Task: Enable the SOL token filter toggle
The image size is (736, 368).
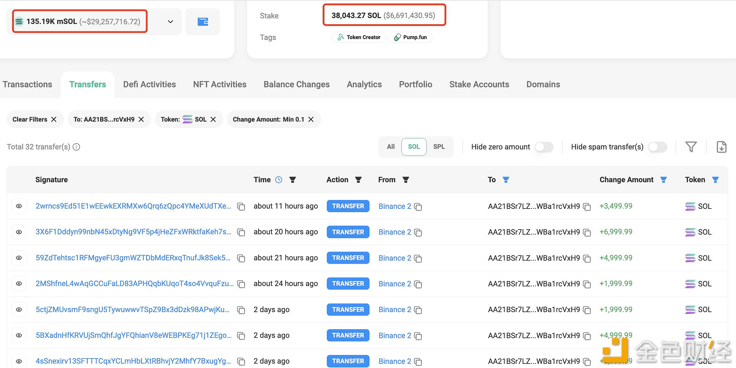Action: [x=413, y=146]
